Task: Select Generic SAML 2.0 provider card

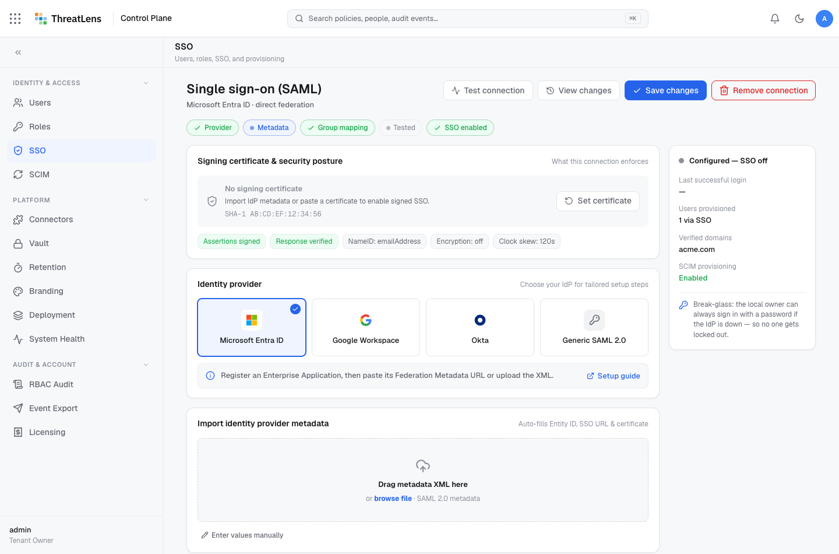Action: point(594,327)
